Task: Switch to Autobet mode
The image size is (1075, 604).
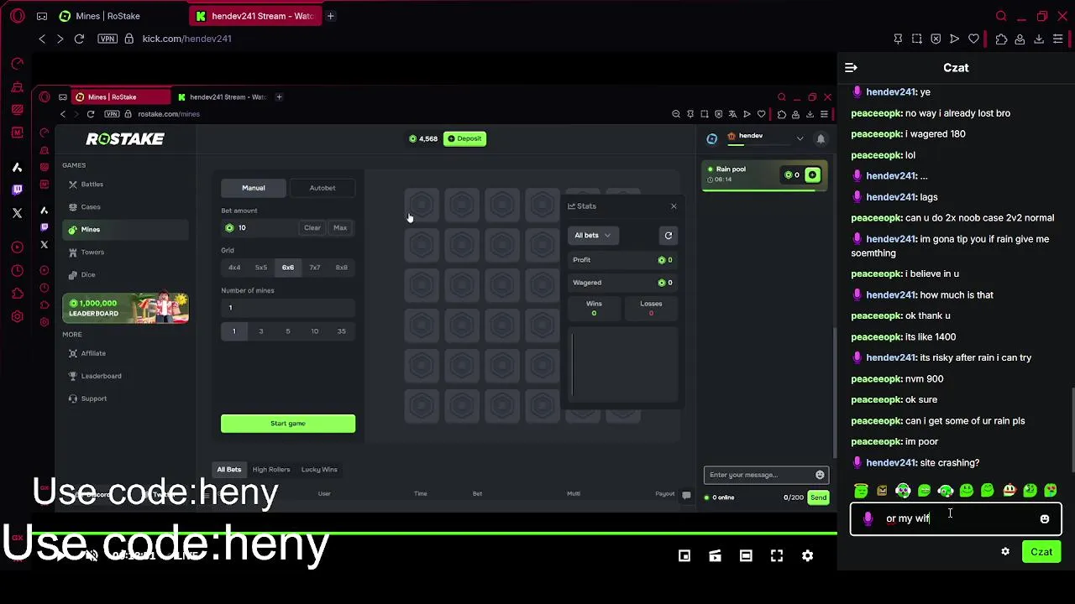Action: tap(322, 188)
